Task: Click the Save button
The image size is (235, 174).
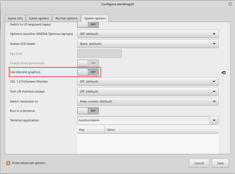Action: [x=220, y=163]
